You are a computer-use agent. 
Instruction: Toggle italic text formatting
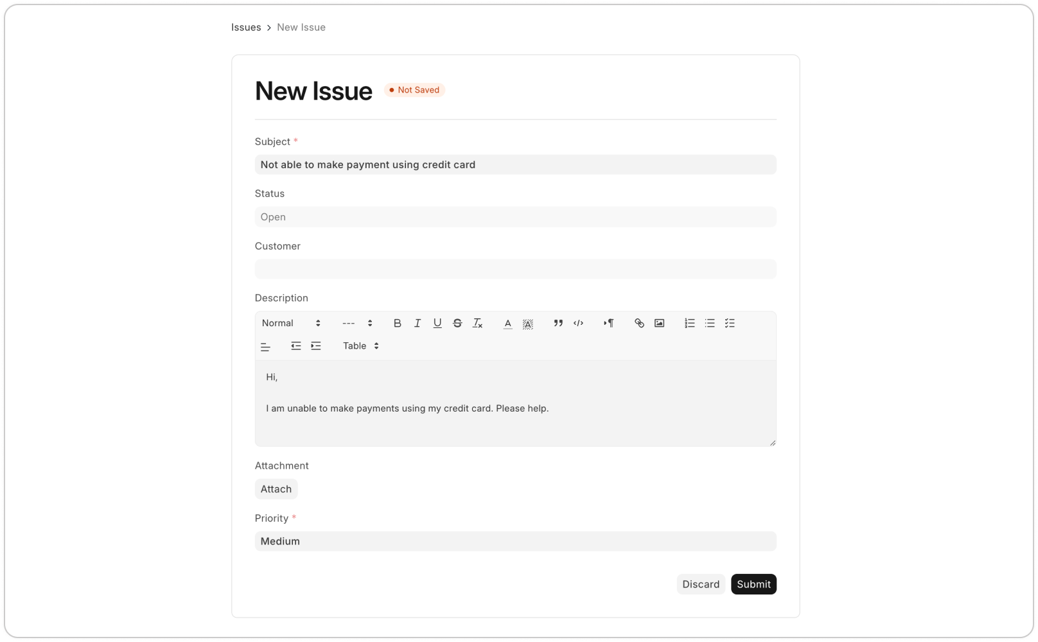(x=418, y=323)
